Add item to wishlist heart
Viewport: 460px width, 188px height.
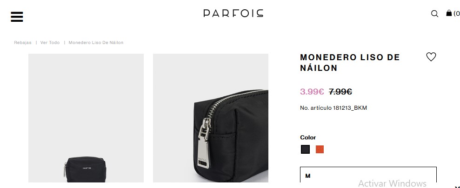click(x=431, y=56)
